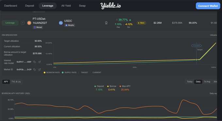Click the Monad chain badge
222x121 pixels.
point(38,27)
